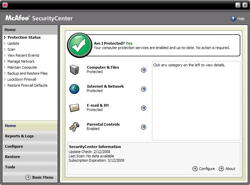Click the E-mail & IM envelope icon
The image size is (250, 185).
[x=74, y=108]
